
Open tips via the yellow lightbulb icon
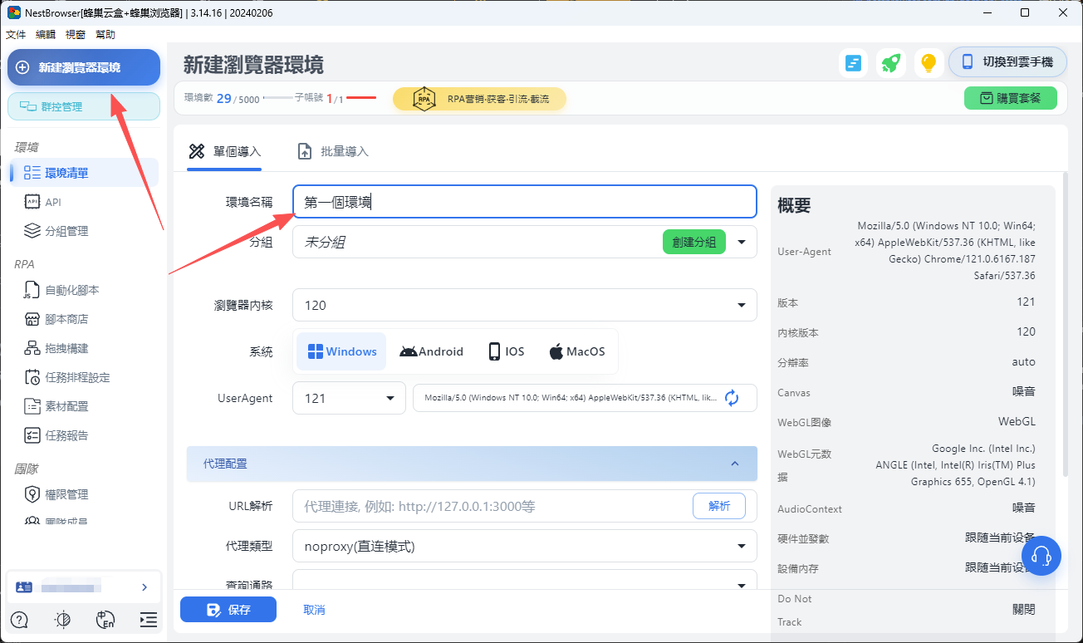pyautogui.click(x=928, y=62)
